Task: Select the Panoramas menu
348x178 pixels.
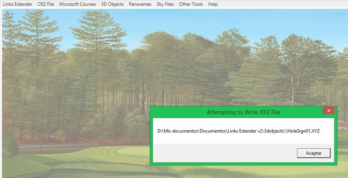Action: click(x=140, y=4)
